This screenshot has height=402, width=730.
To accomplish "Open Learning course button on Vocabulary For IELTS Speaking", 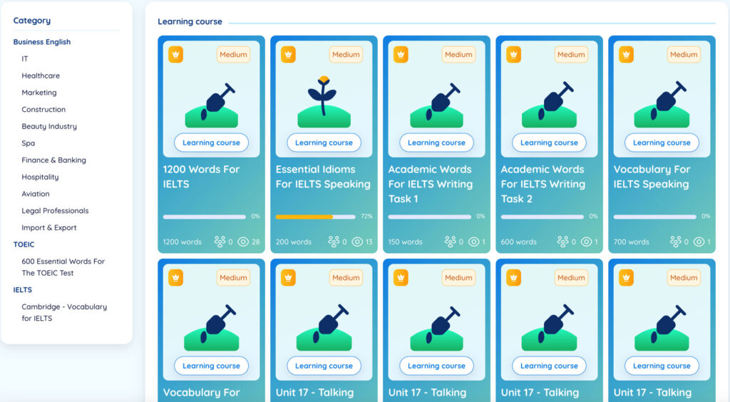I will click(662, 143).
